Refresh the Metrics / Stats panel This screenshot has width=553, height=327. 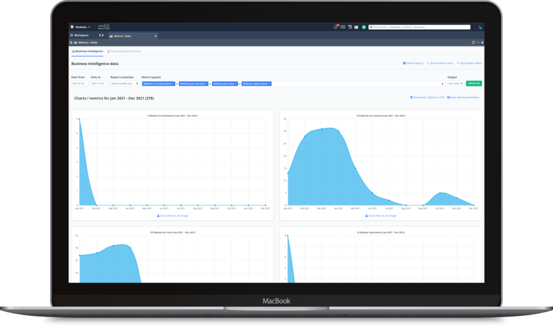(x=473, y=42)
